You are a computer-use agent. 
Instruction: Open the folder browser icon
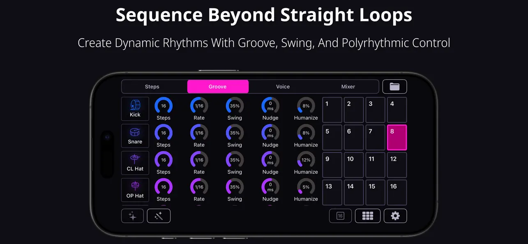click(x=394, y=86)
